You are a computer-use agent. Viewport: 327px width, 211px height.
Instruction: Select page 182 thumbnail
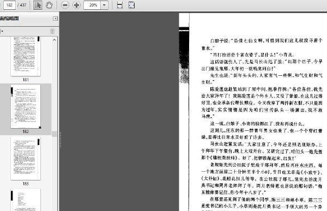pyautogui.click(x=26, y=106)
